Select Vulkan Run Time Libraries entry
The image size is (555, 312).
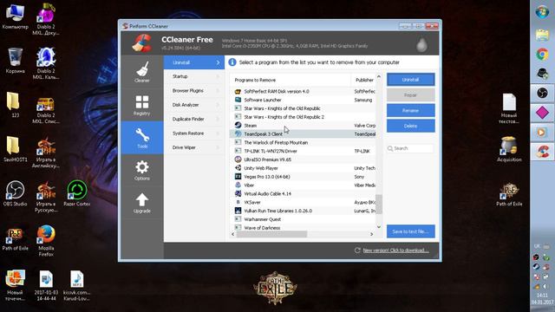[x=303, y=211]
